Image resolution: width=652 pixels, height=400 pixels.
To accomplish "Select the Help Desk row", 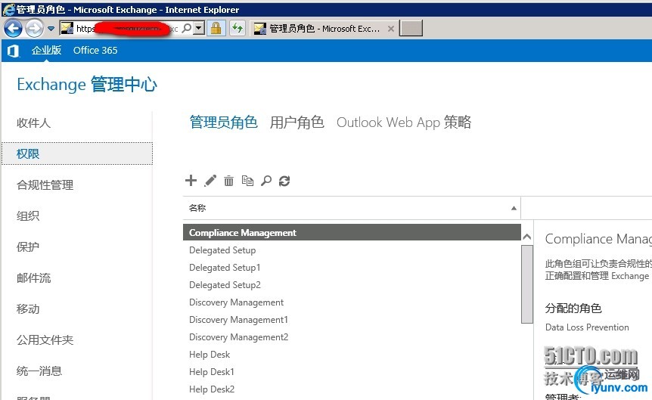I will coord(352,355).
